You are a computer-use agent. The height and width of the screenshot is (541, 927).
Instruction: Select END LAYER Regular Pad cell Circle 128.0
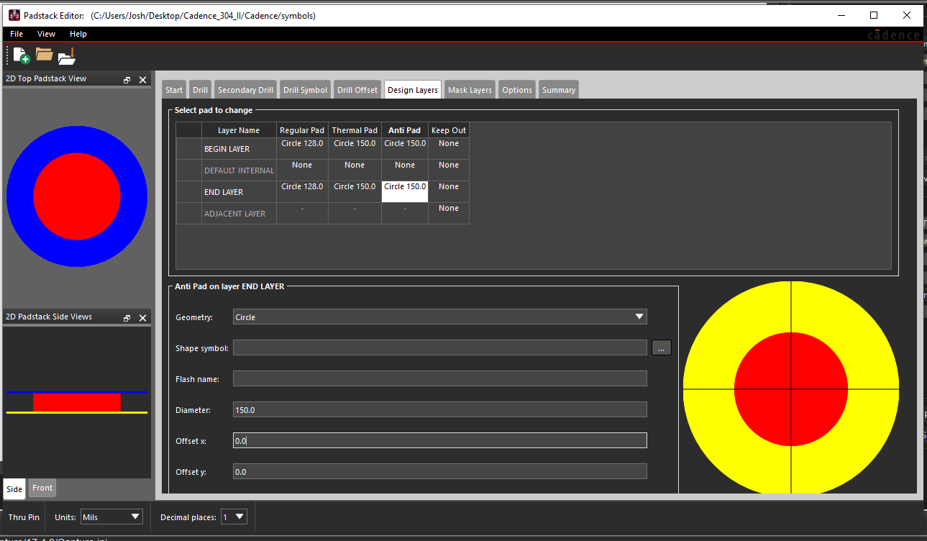302,192
